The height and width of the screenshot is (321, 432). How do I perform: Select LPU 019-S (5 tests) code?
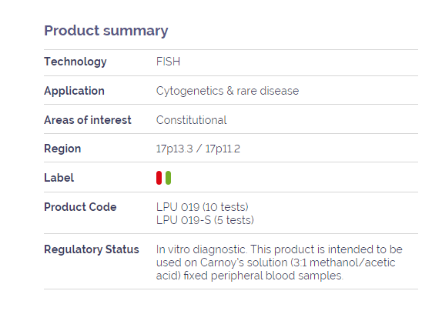205,220
